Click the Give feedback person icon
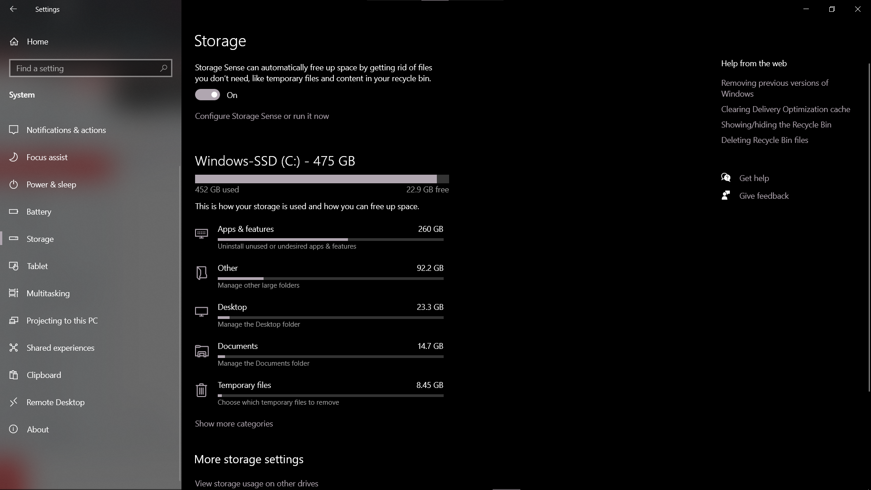This screenshot has height=490, width=871. click(x=726, y=196)
